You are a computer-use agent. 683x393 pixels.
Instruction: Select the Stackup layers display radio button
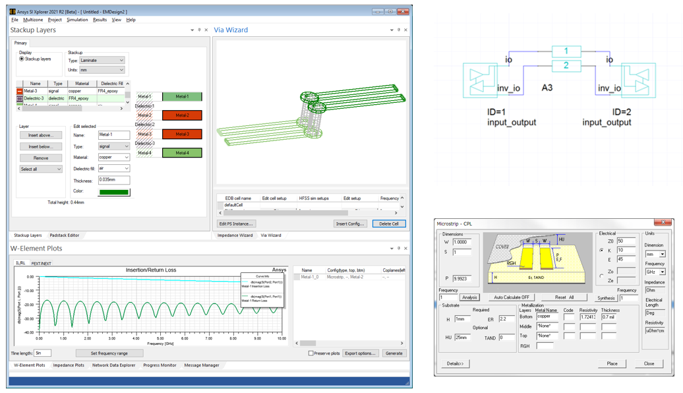click(22, 59)
